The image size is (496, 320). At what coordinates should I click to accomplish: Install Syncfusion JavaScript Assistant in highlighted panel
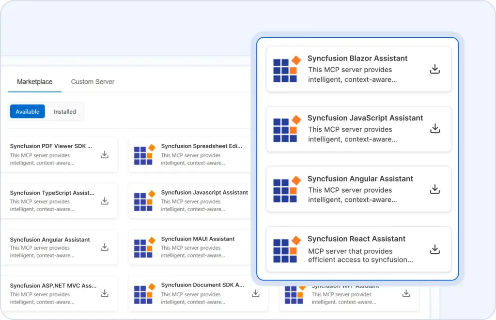[435, 128]
